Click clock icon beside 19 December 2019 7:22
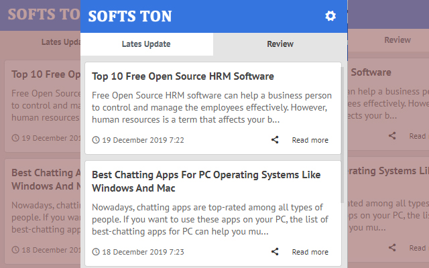Viewport: 429px width, 268px height. pyautogui.click(x=96, y=140)
